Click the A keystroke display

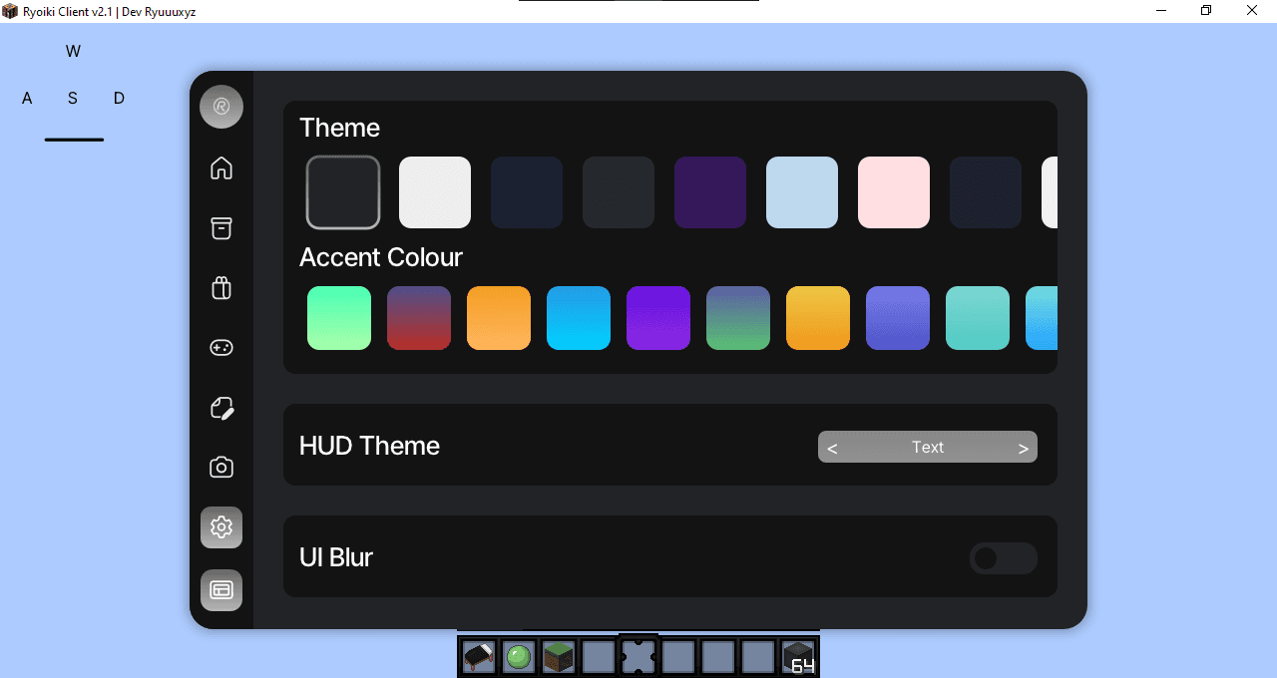27,98
